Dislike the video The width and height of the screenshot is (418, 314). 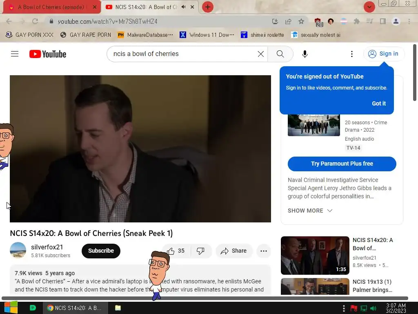tap(200, 251)
